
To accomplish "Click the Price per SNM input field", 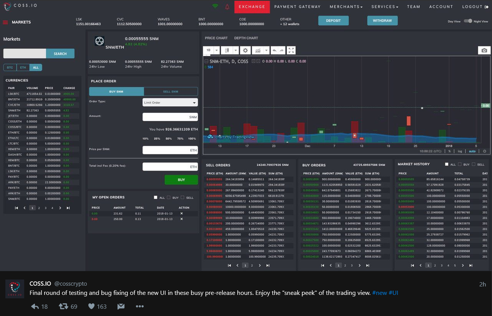I will coord(170,150).
